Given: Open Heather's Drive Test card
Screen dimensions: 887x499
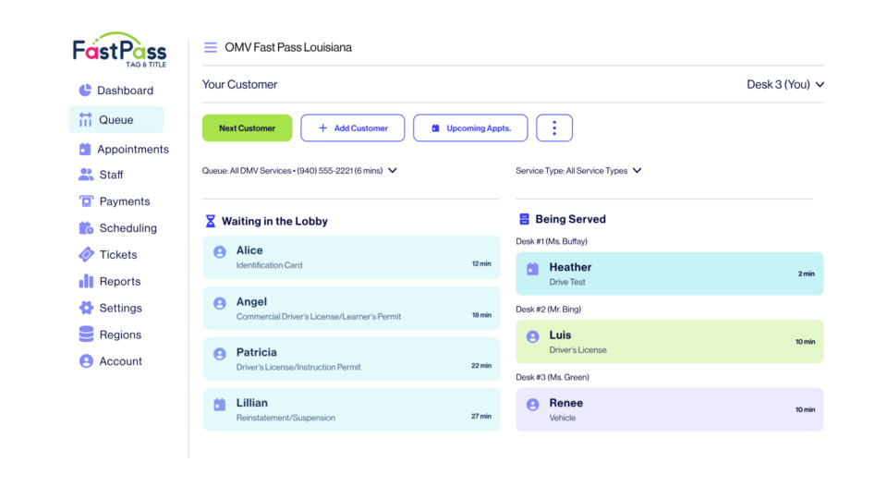Looking at the screenshot, I should pyautogui.click(x=670, y=274).
